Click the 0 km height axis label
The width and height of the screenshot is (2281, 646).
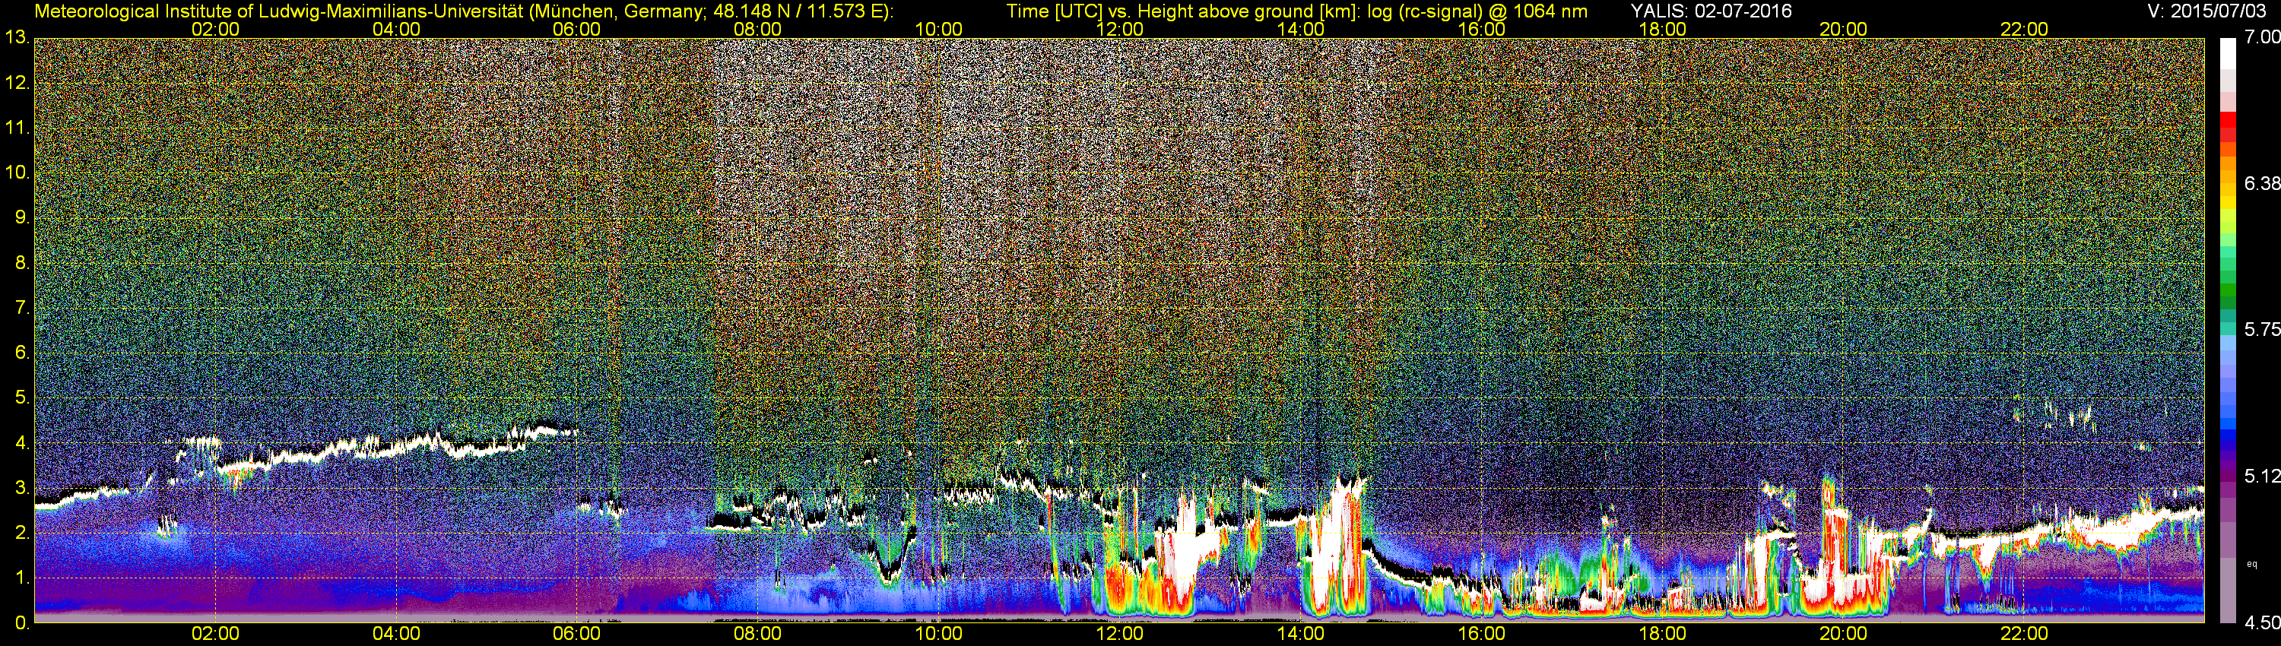point(22,623)
